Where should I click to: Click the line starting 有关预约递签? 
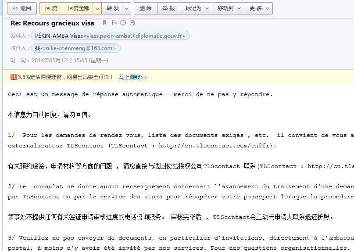click(181, 166)
